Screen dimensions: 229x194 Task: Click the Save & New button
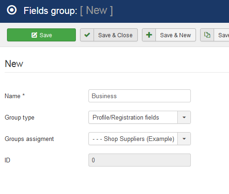point(169,35)
